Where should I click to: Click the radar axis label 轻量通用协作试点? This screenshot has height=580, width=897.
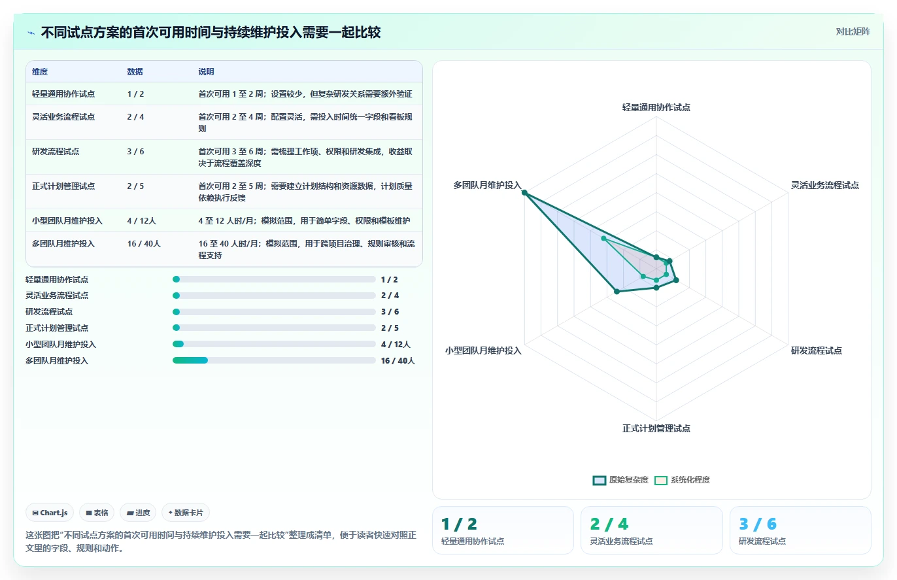656,107
